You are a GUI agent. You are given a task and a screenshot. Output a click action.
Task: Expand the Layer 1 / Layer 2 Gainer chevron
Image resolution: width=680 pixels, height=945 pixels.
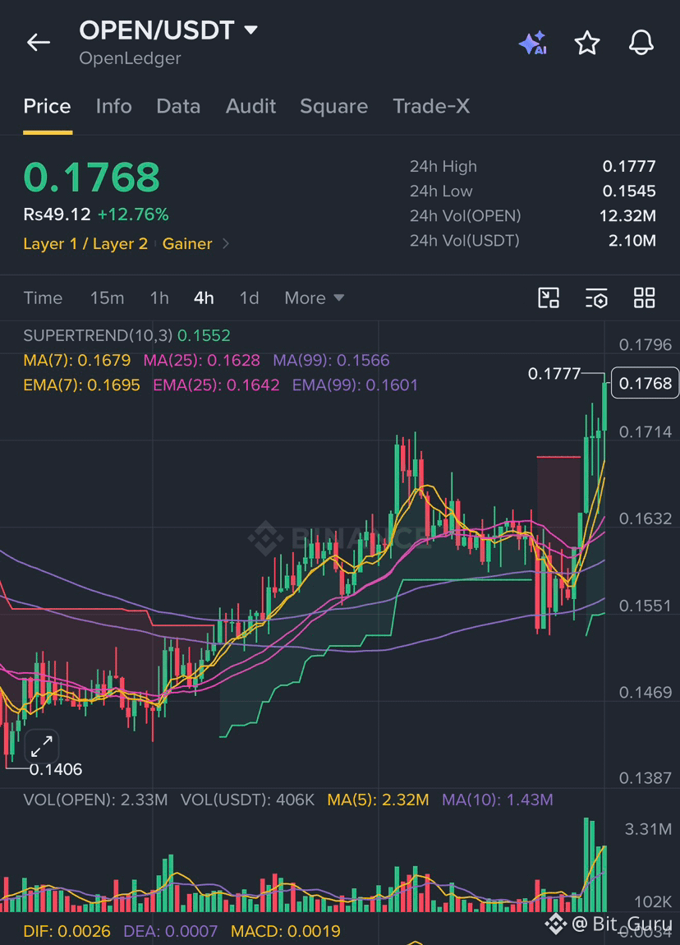coord(226,243)
